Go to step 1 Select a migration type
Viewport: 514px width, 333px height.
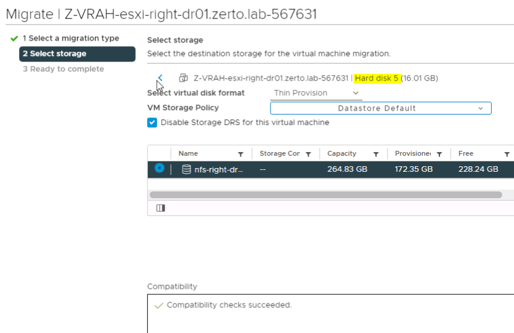click(x=71, y=38)
